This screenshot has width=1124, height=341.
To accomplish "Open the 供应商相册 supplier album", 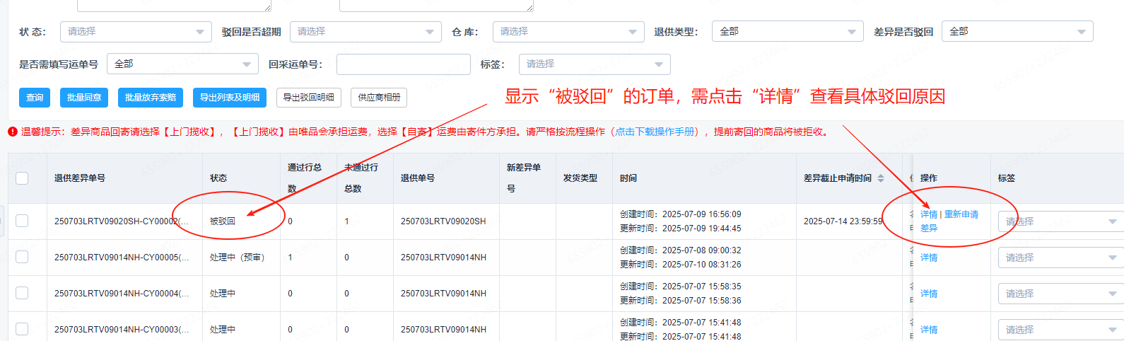I will tap(379, 98).
